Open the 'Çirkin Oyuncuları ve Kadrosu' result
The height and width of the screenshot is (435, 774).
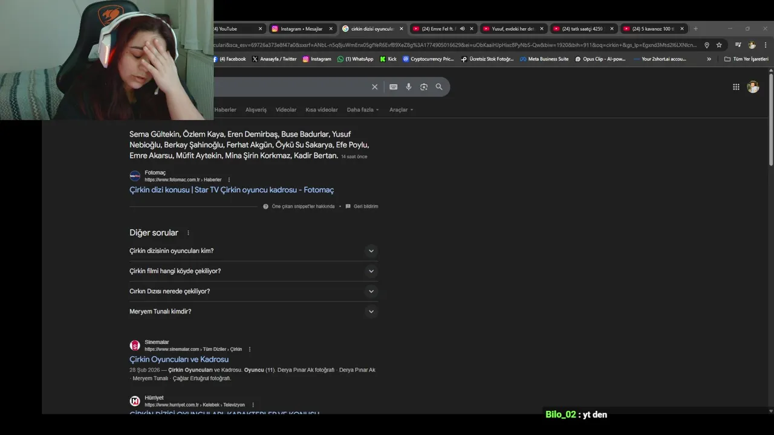click(179, 359)
